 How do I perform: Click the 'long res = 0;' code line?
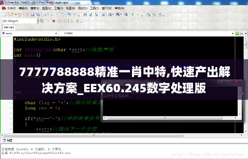pos(42,108)
